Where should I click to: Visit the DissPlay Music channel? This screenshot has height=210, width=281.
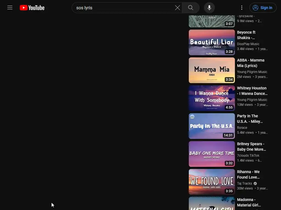click(x=248, y=44)
